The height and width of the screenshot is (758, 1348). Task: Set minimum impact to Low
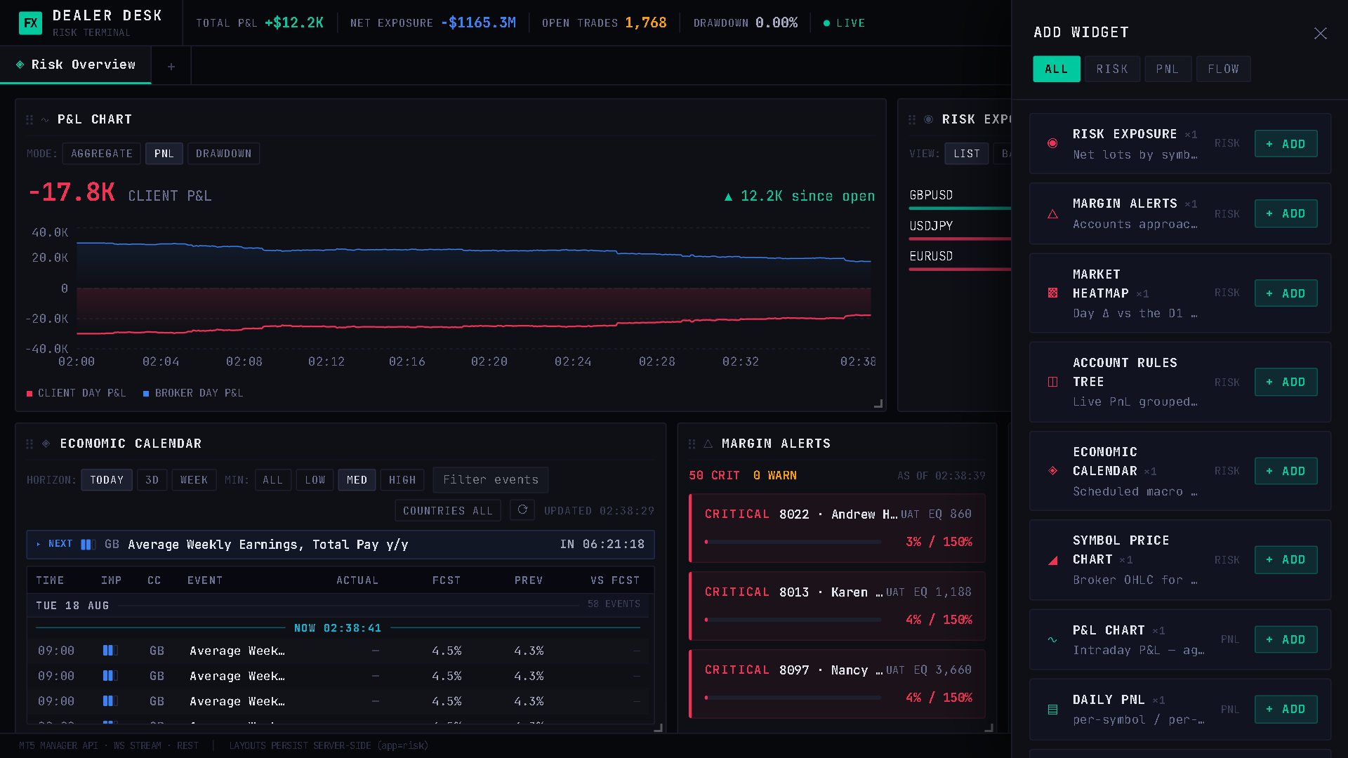click(x=315, y=480)
